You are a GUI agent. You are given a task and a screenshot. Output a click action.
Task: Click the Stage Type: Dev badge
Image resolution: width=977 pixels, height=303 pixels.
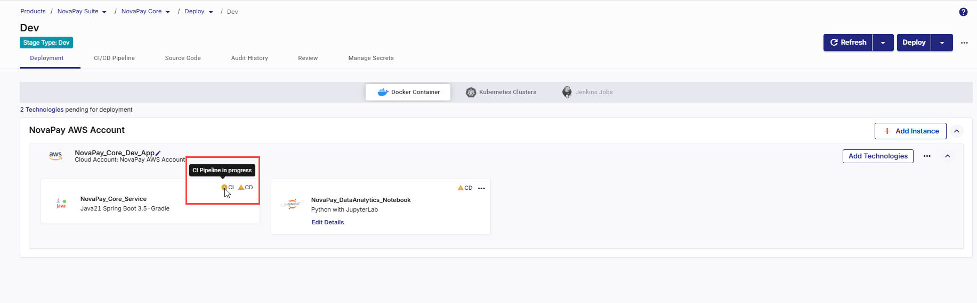click(46, 43)
